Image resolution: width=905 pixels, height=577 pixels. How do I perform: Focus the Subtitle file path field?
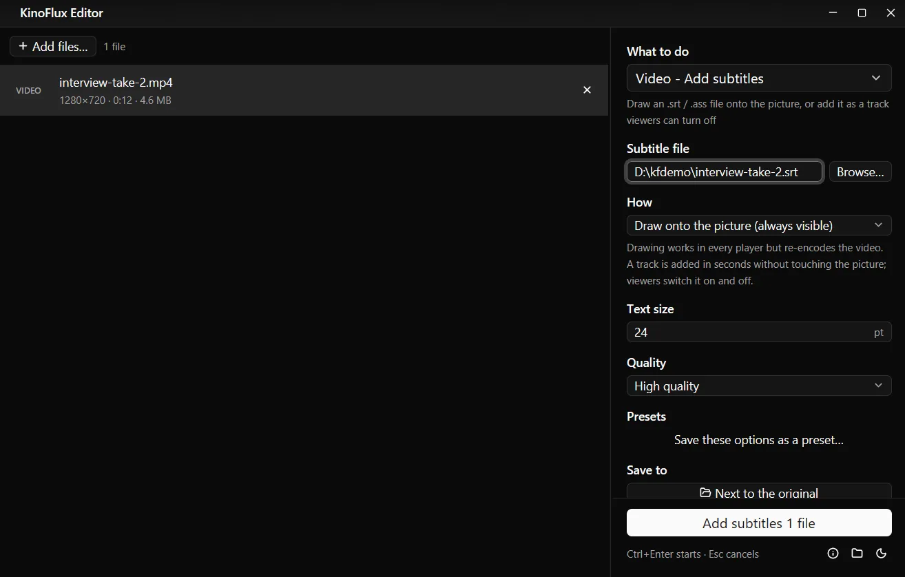[x=725, y=171]
